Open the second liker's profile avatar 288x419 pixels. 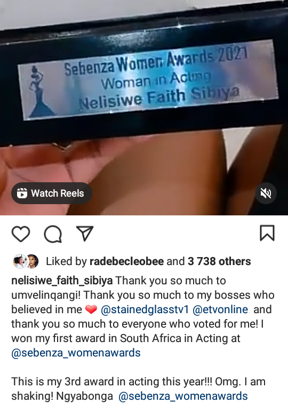point(33,261)
